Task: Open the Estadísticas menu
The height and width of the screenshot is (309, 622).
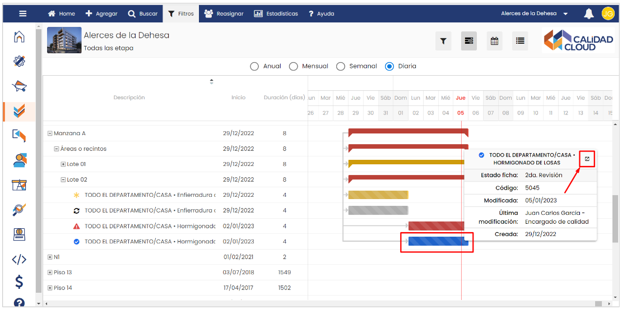Action: pyautogui.click(x=276, y=14)
